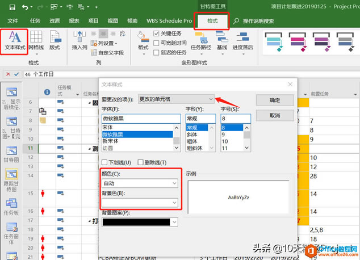Click the 文本样式 text styles icon

[x=15, y=40]
